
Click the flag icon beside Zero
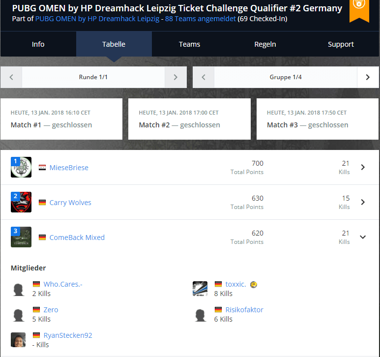36,309
